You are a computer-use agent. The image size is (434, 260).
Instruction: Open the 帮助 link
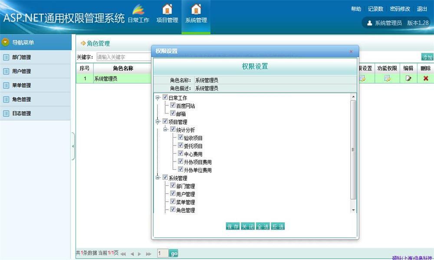click(x=356, y=9)
